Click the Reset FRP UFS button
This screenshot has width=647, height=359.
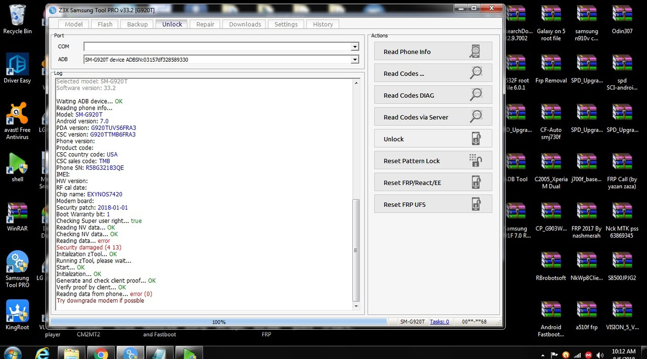(433, 204)
